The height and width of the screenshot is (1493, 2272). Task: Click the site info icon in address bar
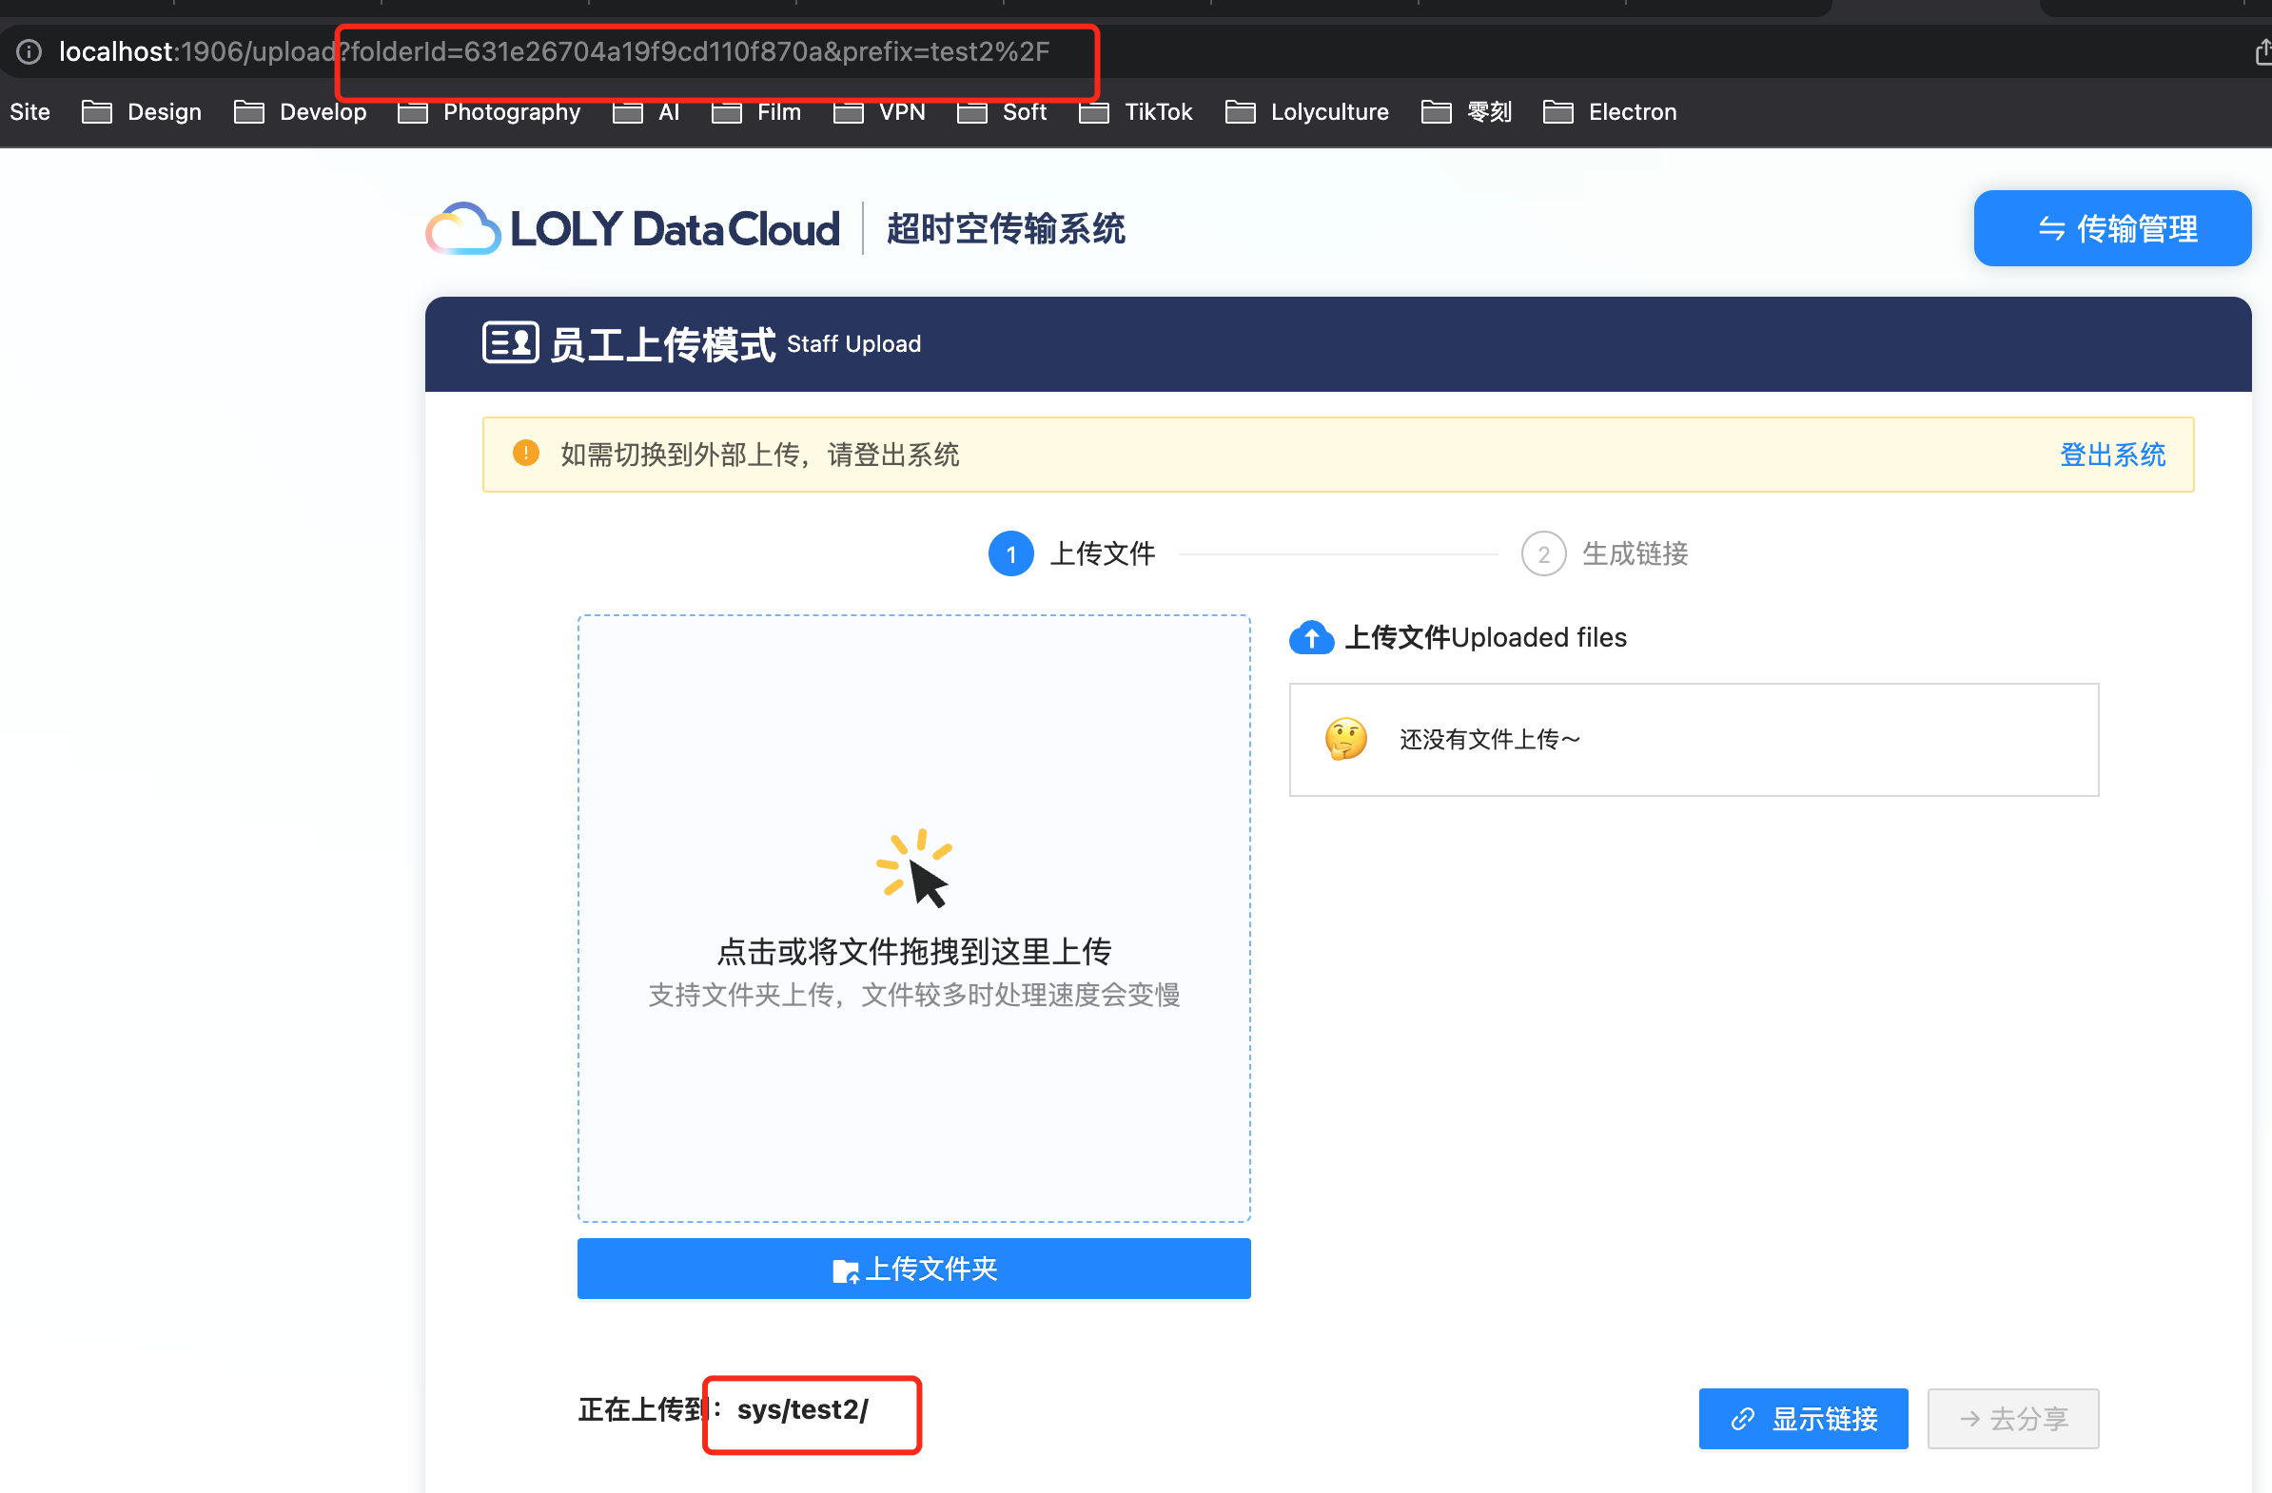tap(29, 51)
